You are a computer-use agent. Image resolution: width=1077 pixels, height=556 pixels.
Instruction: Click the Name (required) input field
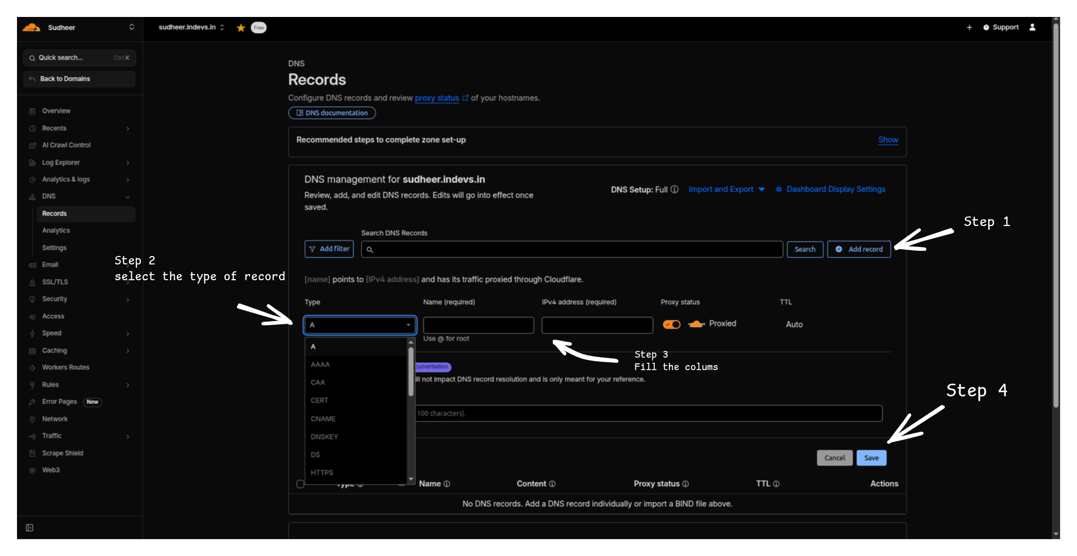click(479, 325)
